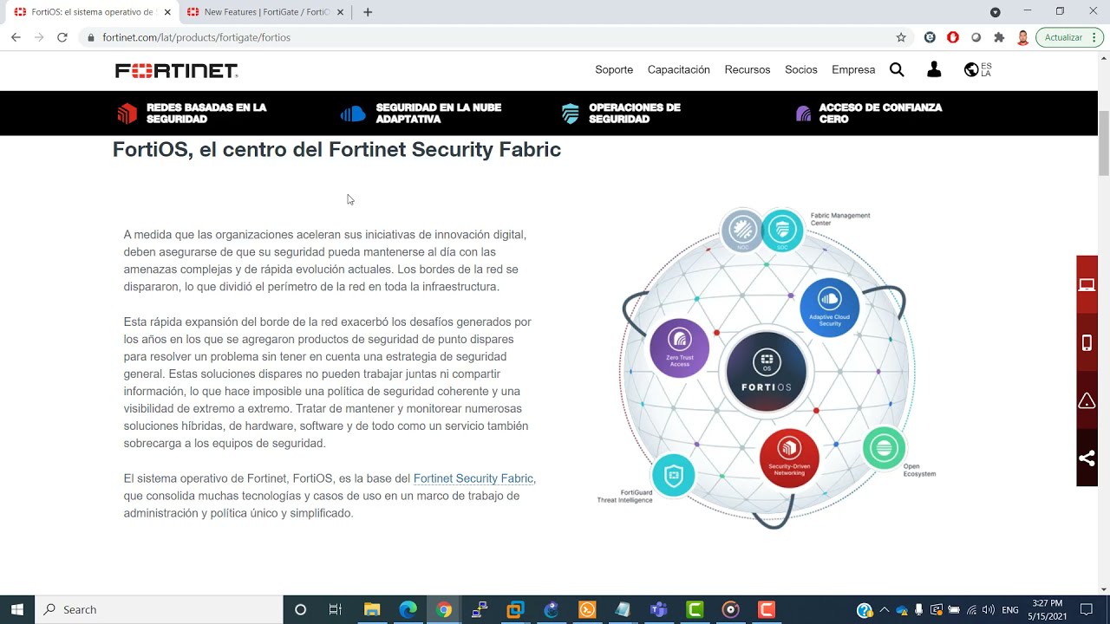Open Acceso de Confianza Cero section

pyautogui.click(x=869, y=114)
